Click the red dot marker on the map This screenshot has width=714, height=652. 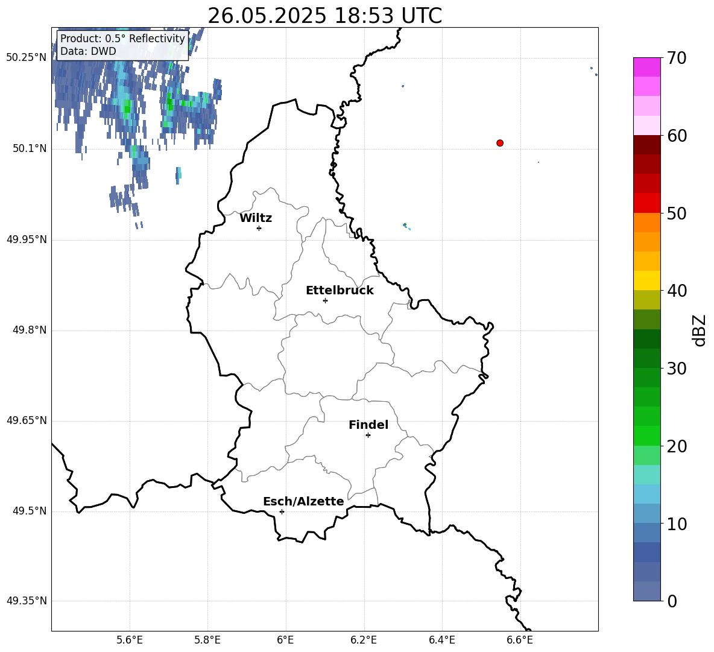click(500, 143)
